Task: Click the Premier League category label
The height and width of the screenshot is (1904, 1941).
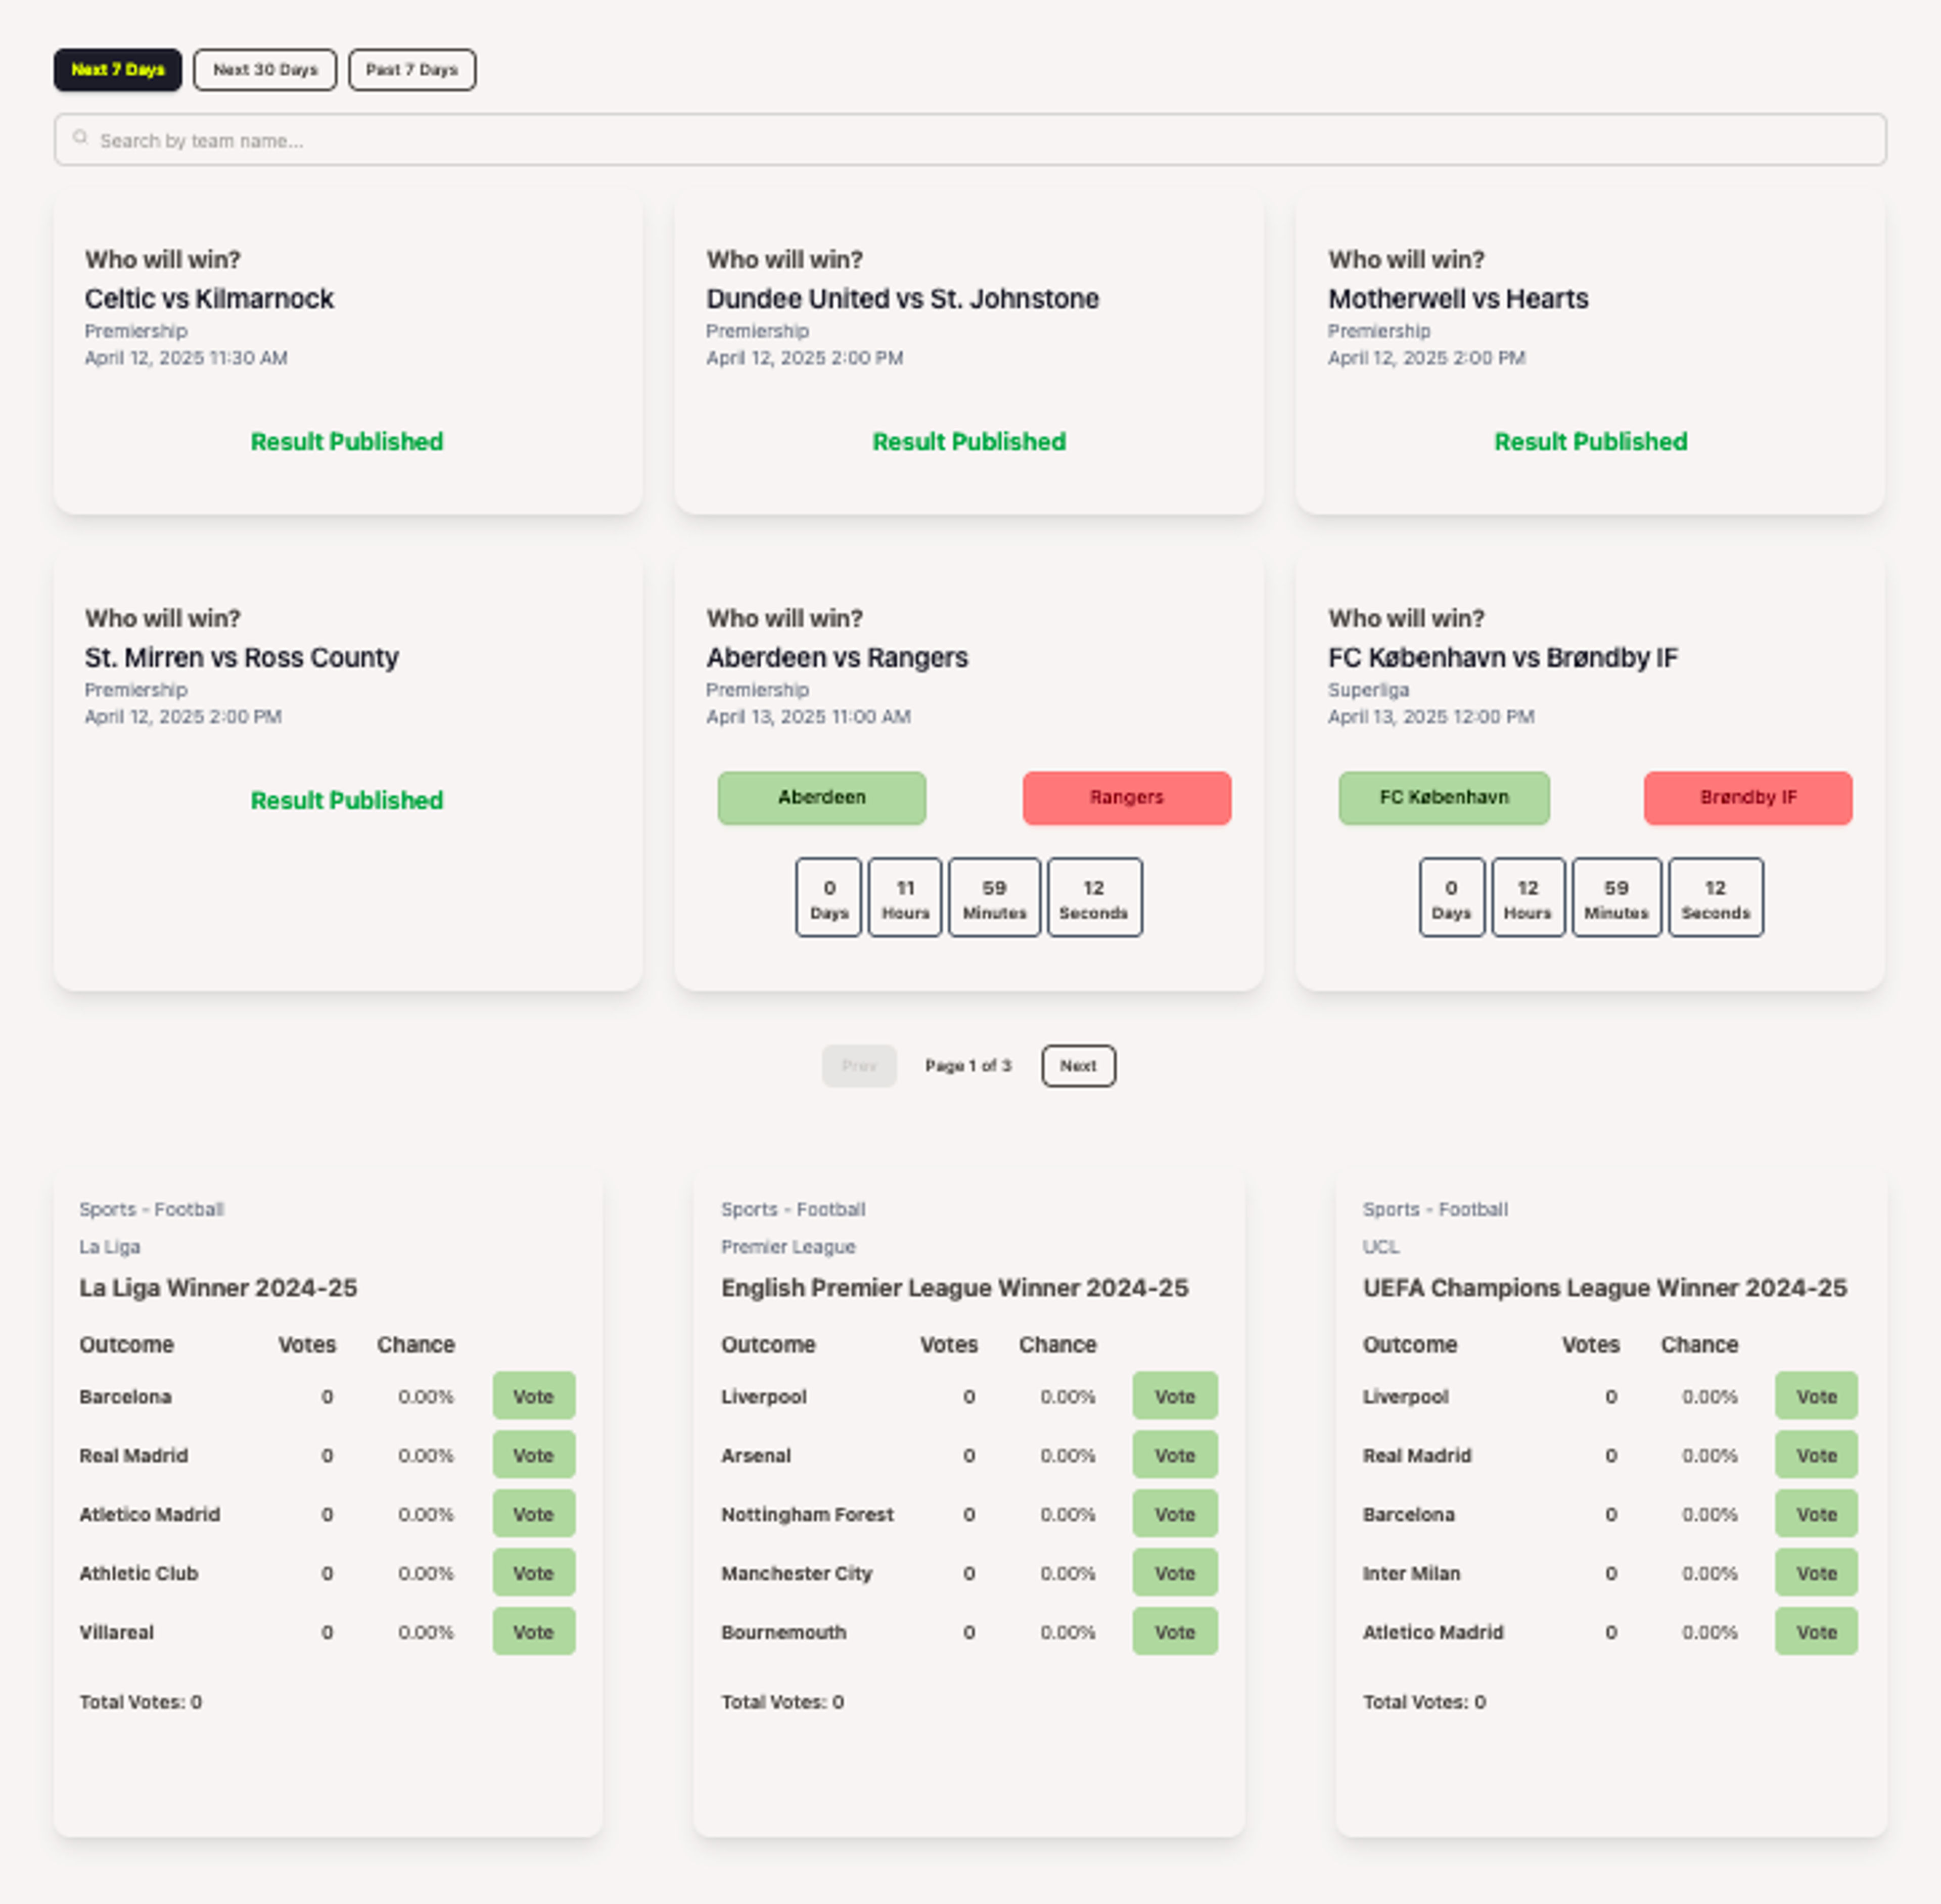Action: tap(788, 1247)
